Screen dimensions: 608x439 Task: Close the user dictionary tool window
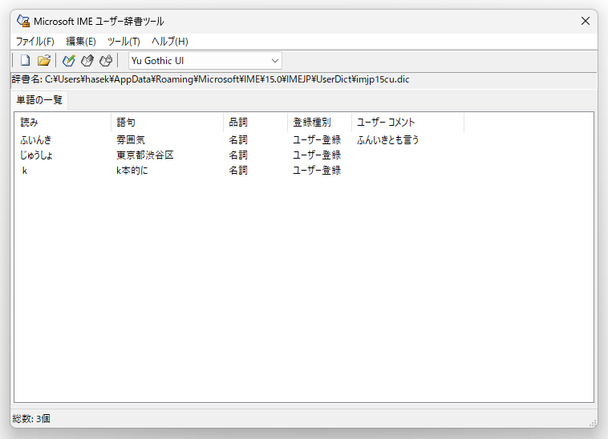coord(585,21)
